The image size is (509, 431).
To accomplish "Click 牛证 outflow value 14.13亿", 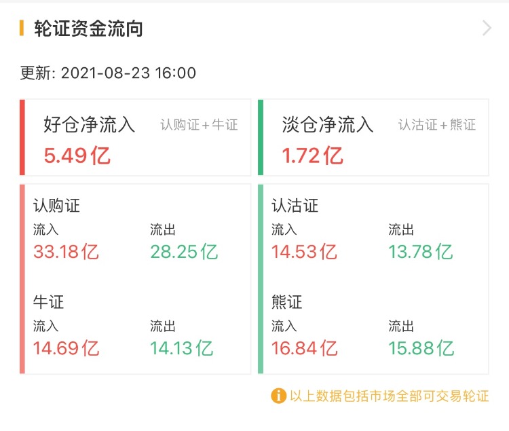I will coord(182,349).
